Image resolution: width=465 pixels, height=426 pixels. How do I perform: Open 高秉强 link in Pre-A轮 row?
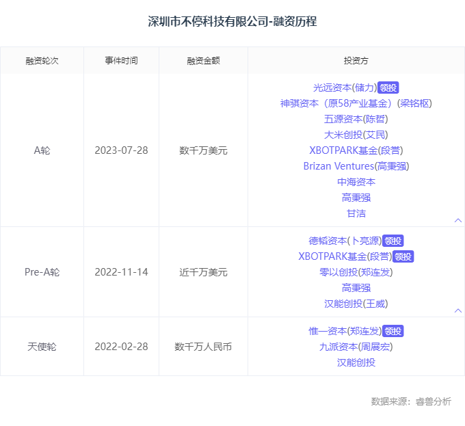(356, 288)
